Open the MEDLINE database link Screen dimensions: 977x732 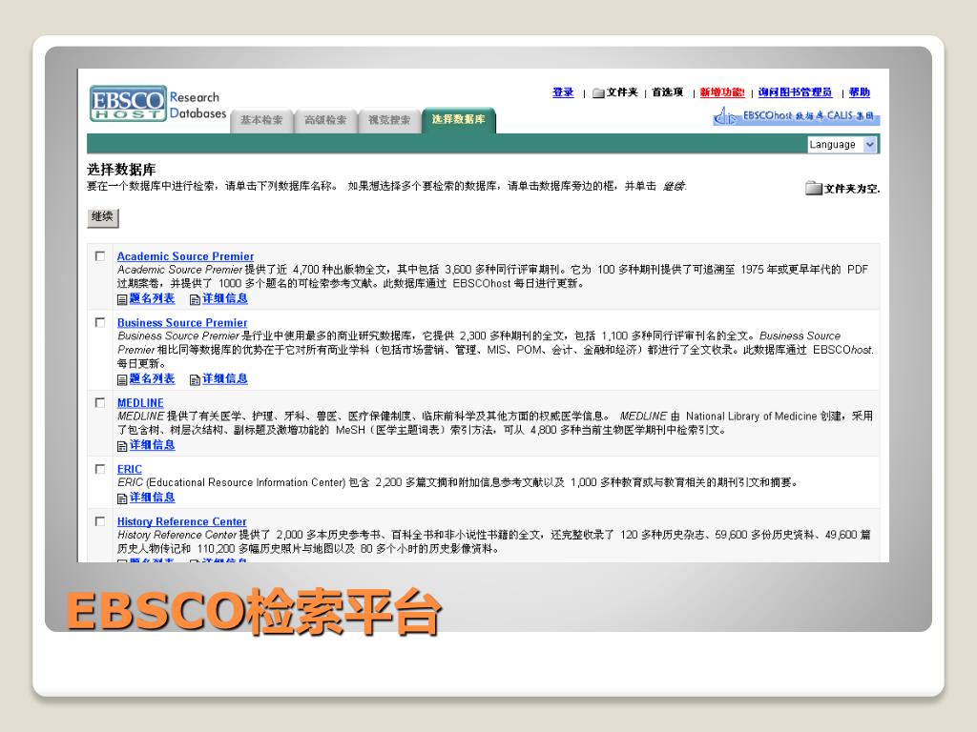tap(140, 403)
